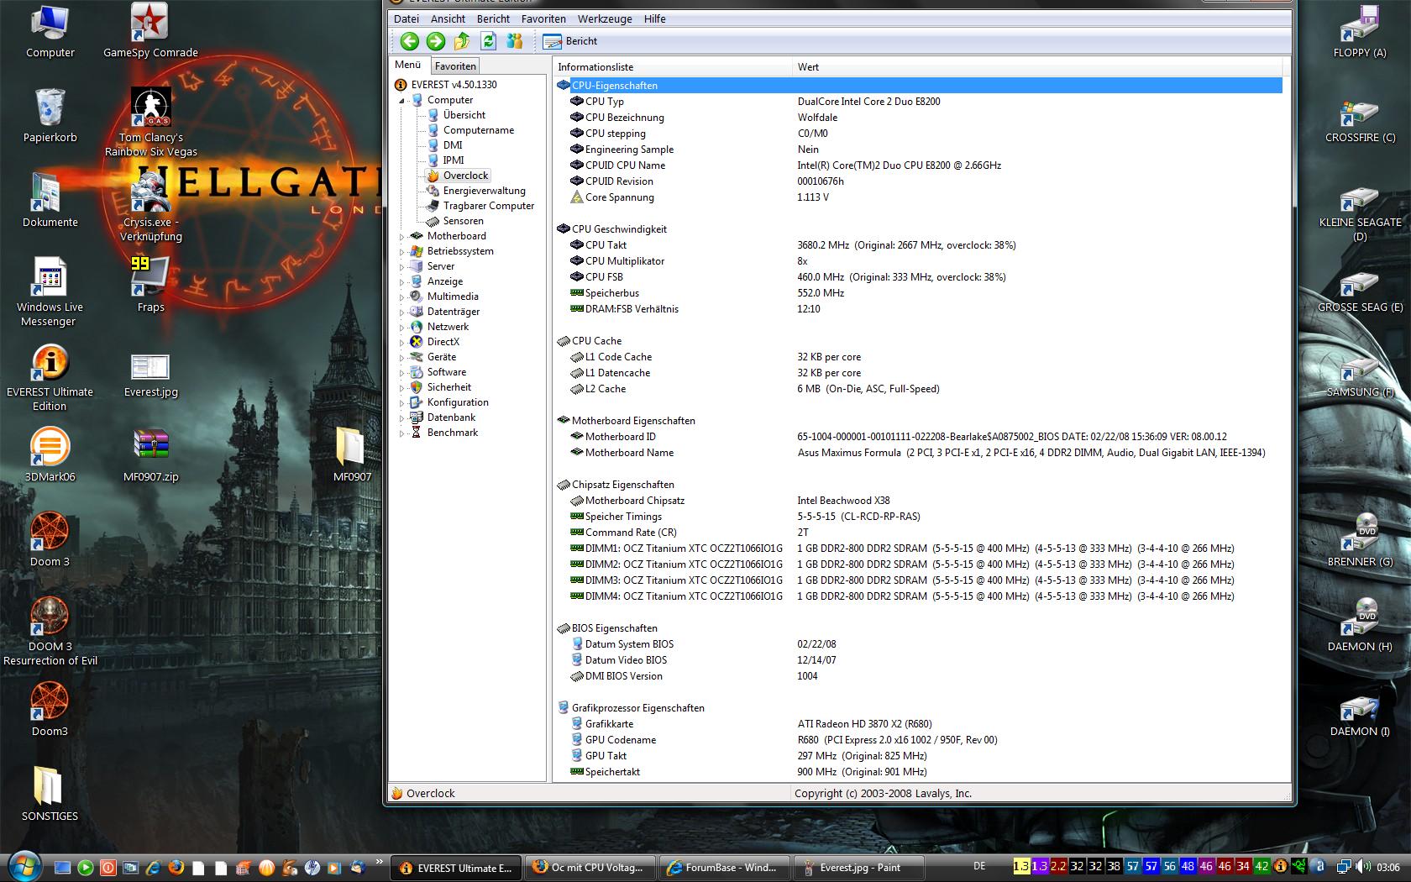Open the BRENNER (G) DVD drive icon
This screenshot has height=882, width=1411.
tap(1360, 539)
